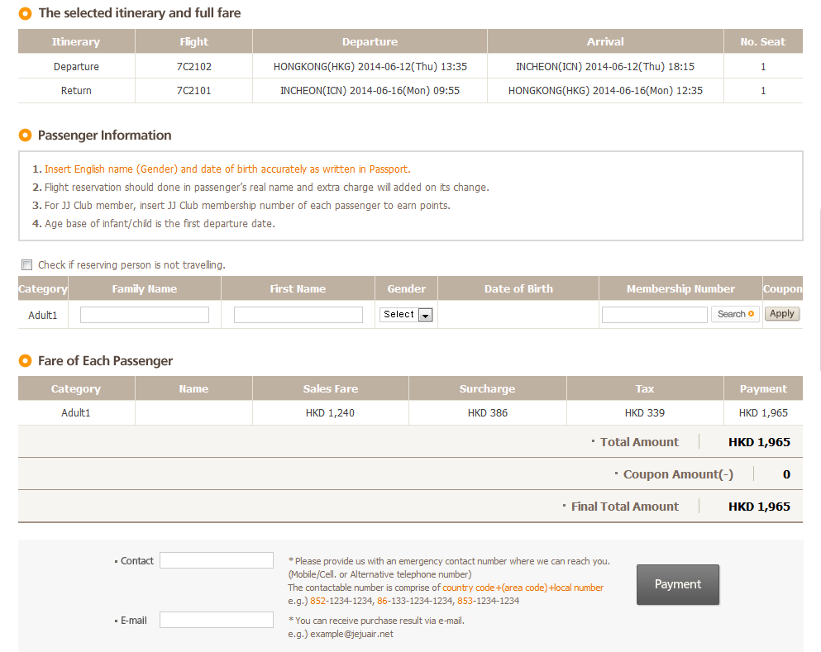
Task: Select the departure flight number 7C2102
Action: [193, 66]
